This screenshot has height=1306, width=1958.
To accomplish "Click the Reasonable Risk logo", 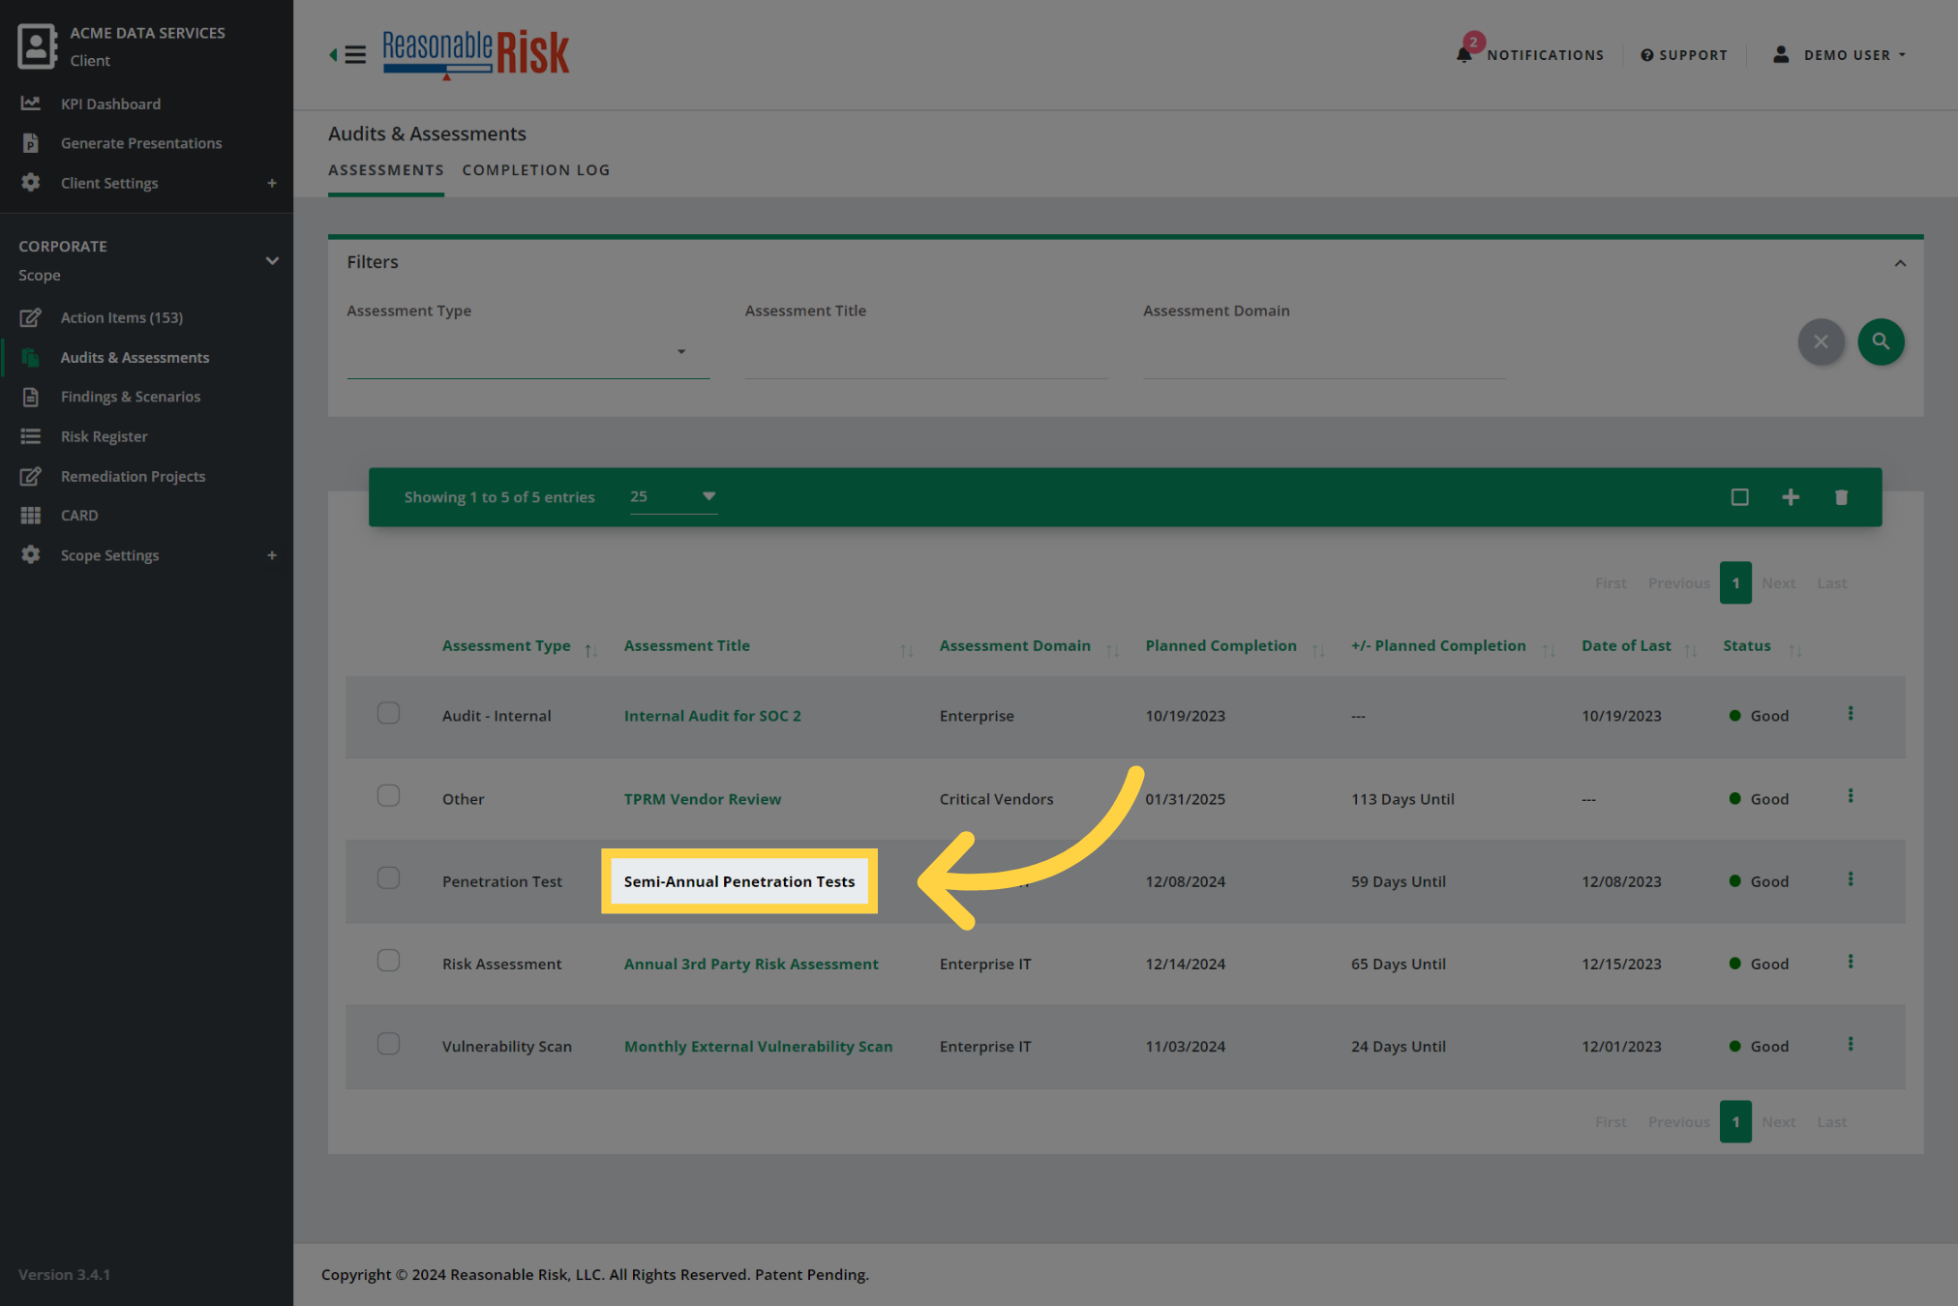I will click(475, 54).
